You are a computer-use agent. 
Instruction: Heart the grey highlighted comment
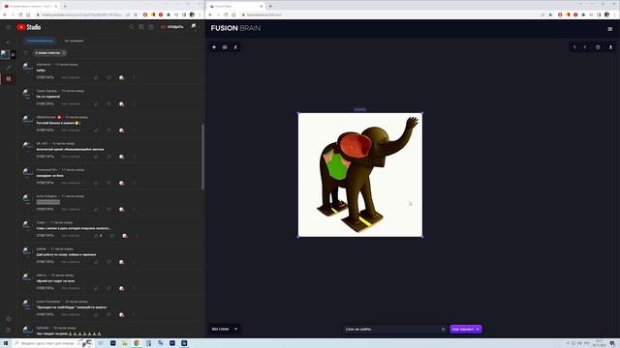[121, 209]
